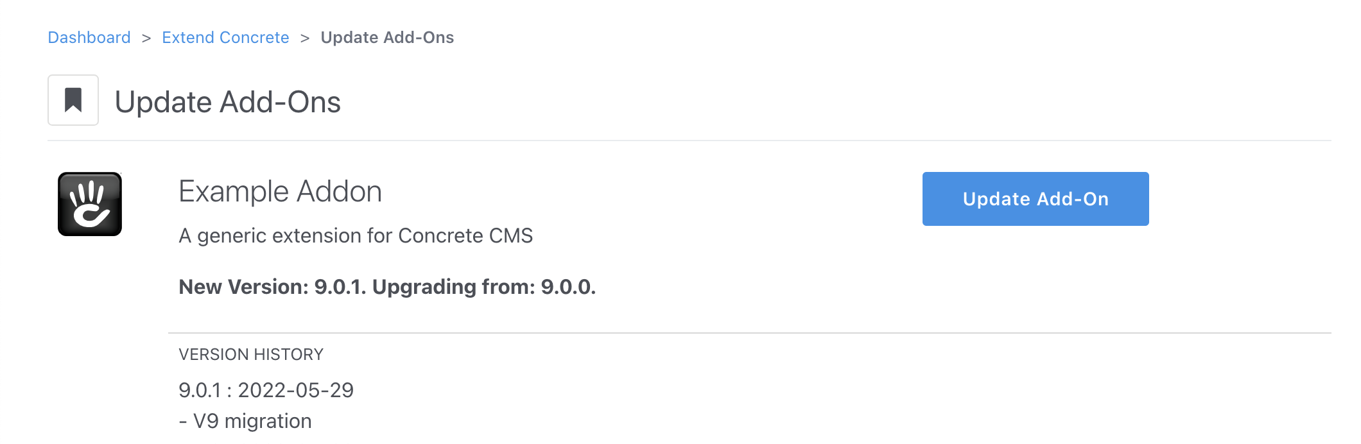The image size is (1361, 444).
Task: Click the VERSION HISTORY section label
Action: 251,354
